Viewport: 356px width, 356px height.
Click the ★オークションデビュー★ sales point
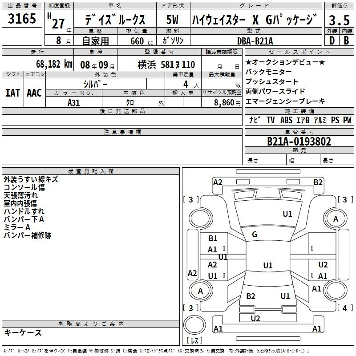pyautogui.click(x=285, y=62)
